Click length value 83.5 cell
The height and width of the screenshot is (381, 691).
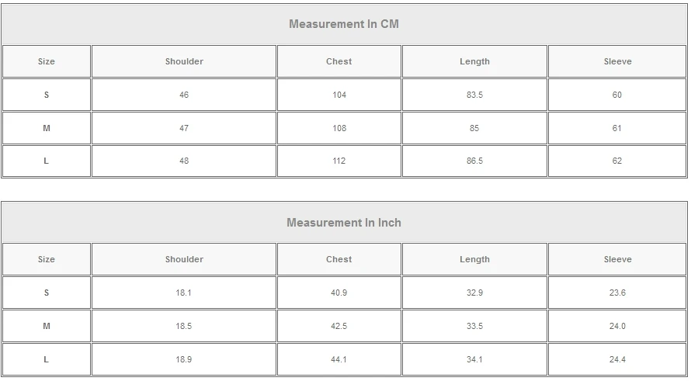pyautogui.click(x=474, y=95)
